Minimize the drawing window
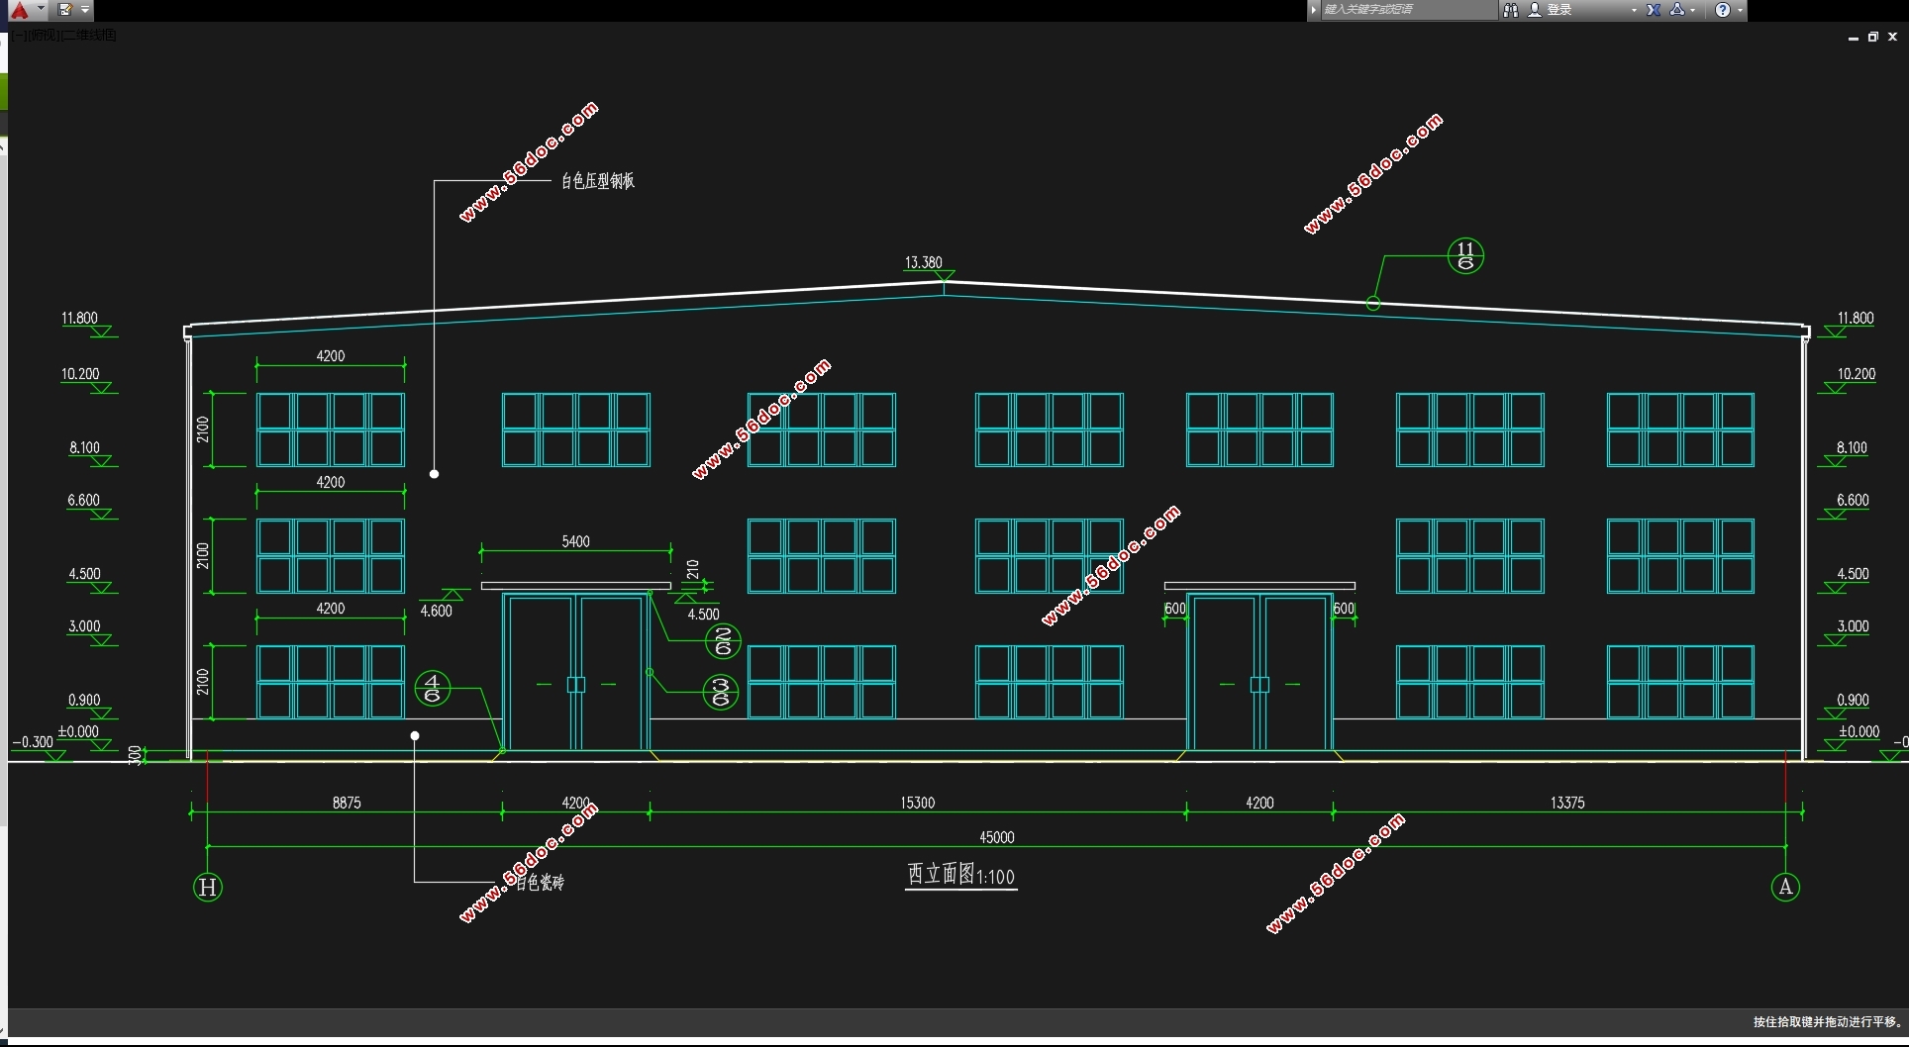Screen dimensions: 1909x1047 click(1853, 37)
